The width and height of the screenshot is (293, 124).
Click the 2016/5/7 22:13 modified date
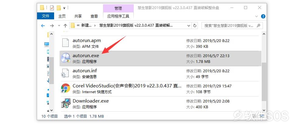pyautogui.click(x=216, y=56)
